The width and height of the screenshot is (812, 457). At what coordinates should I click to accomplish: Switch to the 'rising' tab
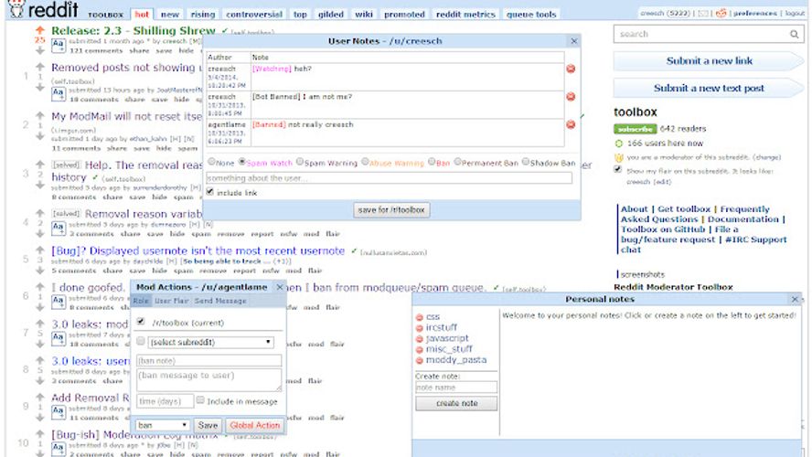pos(202,15)
